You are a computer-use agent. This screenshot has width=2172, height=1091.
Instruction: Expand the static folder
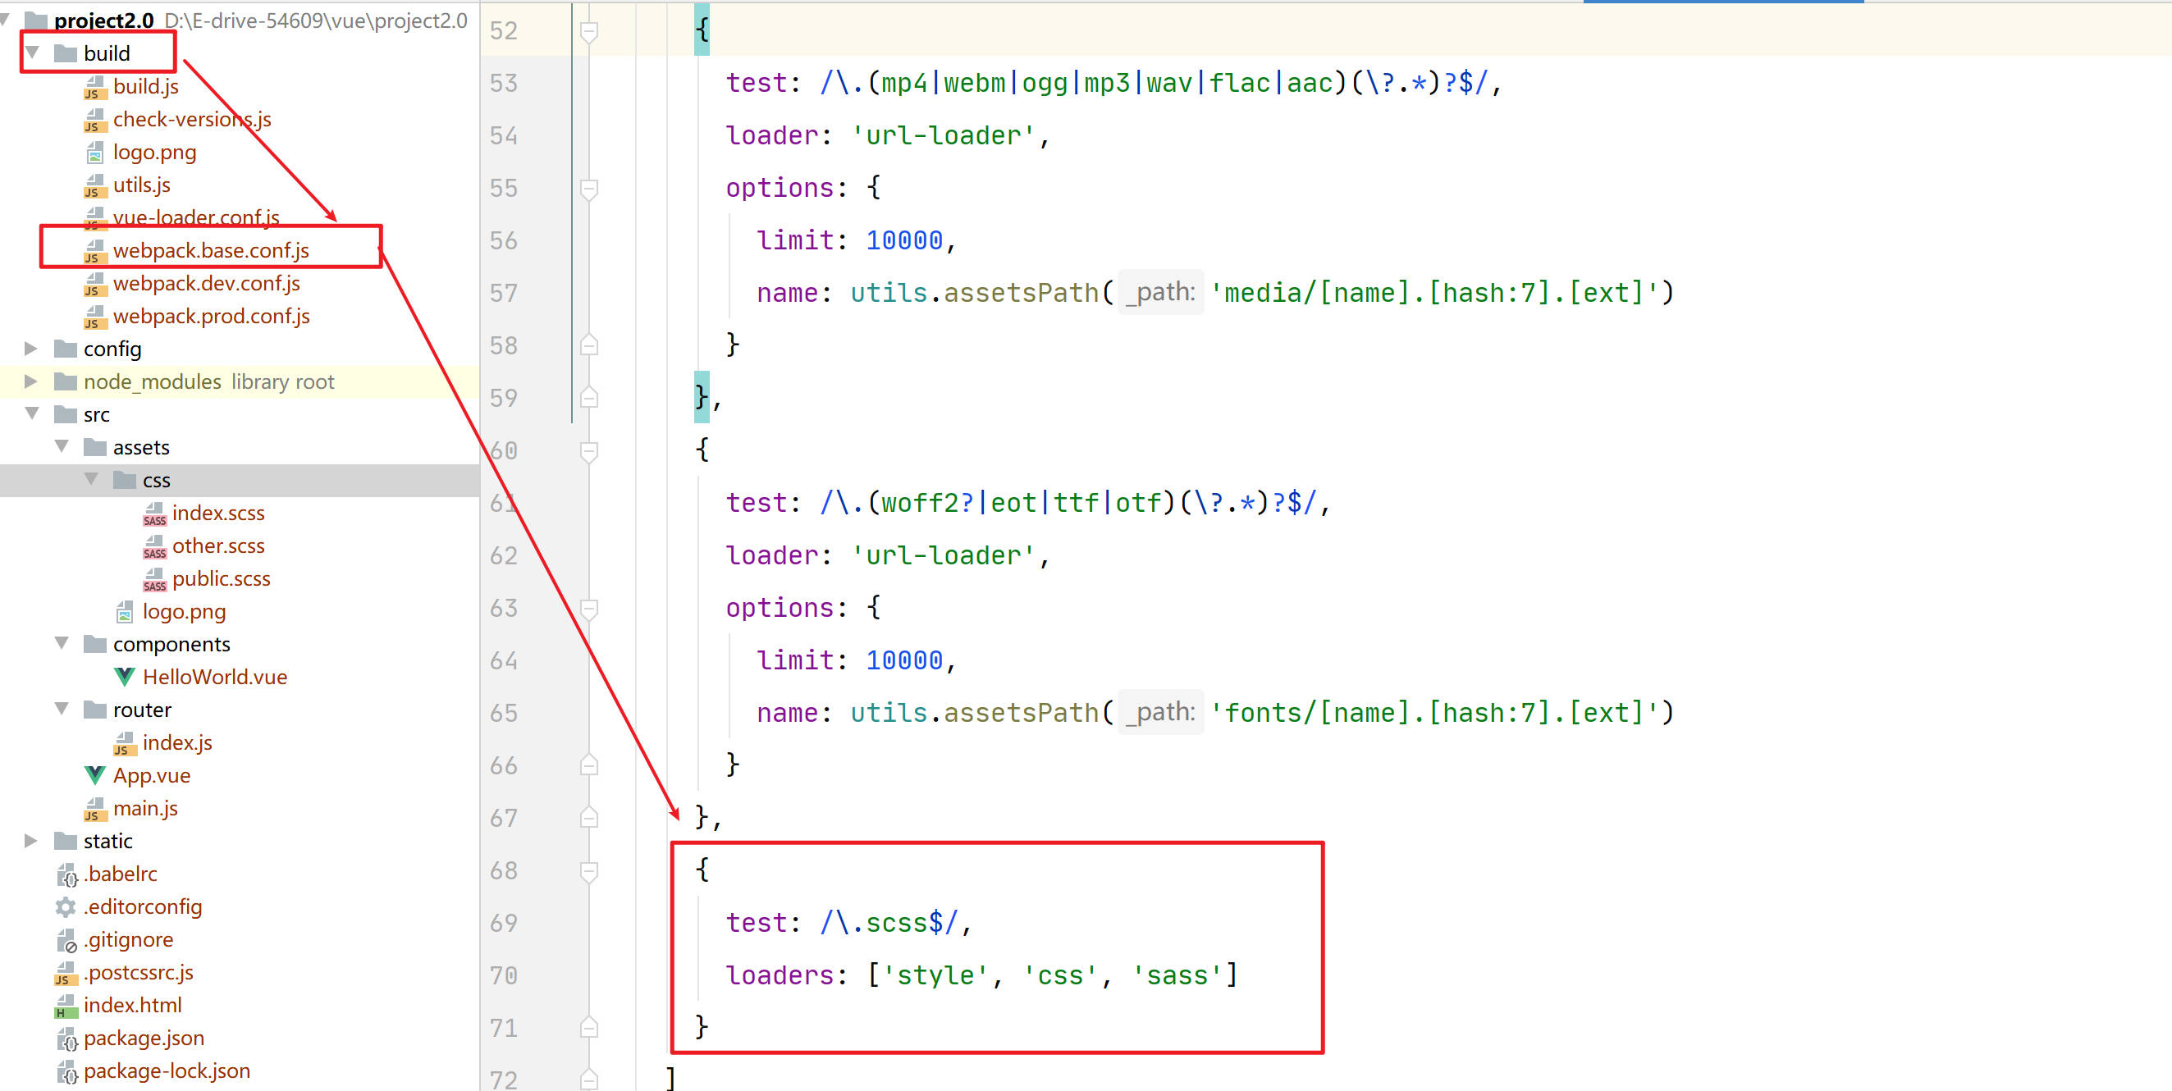(x=31, y=841)
